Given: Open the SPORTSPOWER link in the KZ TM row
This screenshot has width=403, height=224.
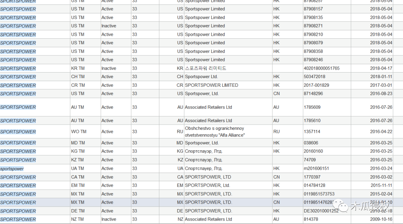Looking at the screenshot, I should [18, 160].
